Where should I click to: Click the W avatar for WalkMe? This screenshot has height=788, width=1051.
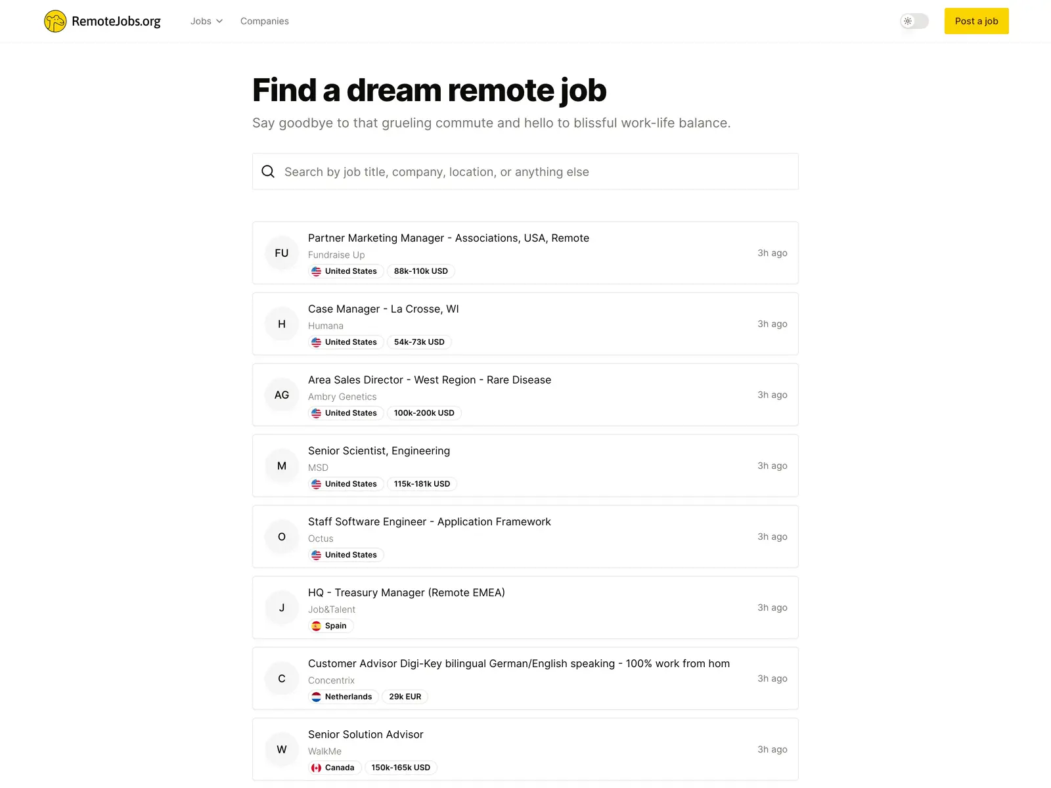coord(282,749)
